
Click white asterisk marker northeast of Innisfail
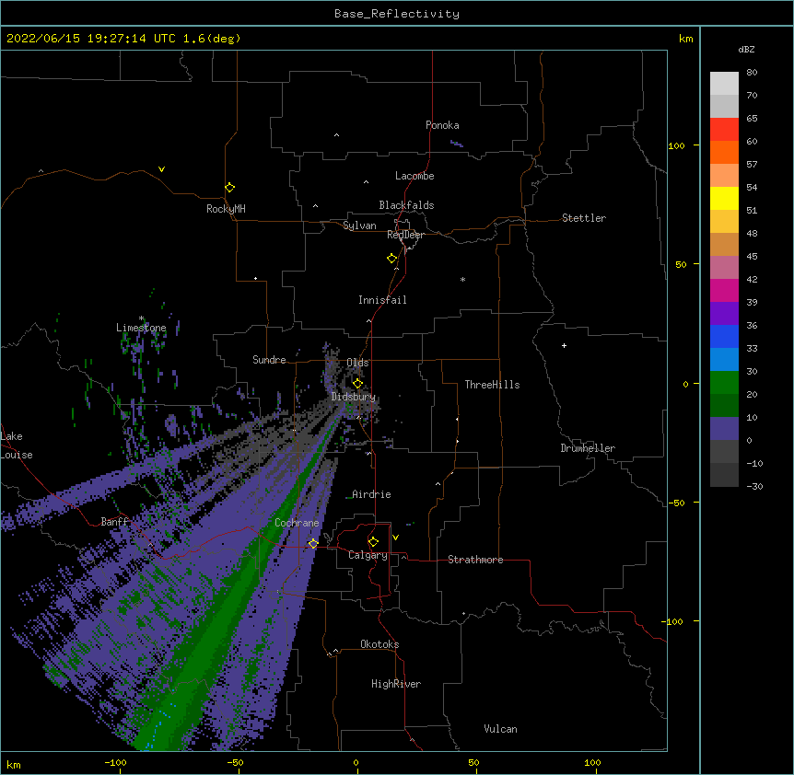462,279
